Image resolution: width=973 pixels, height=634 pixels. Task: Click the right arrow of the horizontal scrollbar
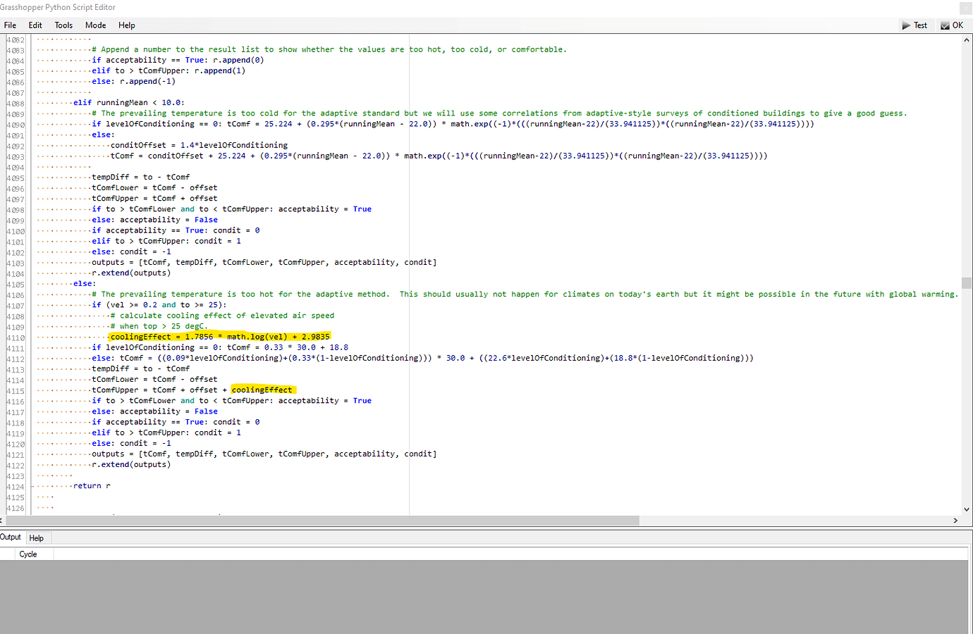(955, 519)
